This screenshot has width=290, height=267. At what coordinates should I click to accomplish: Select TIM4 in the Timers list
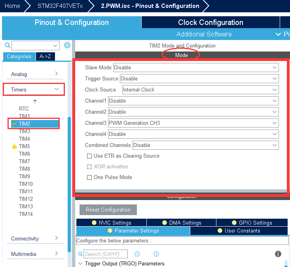[x=25, y=139]
